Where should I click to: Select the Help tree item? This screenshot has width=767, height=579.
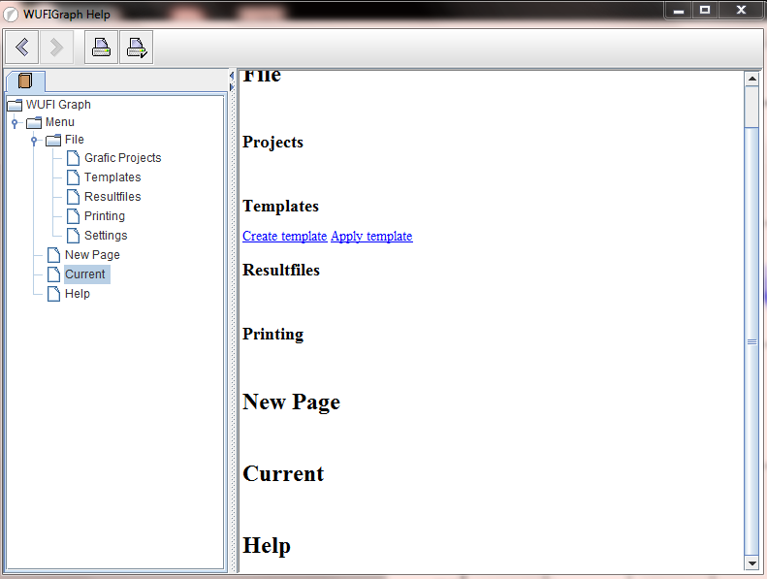77,294
